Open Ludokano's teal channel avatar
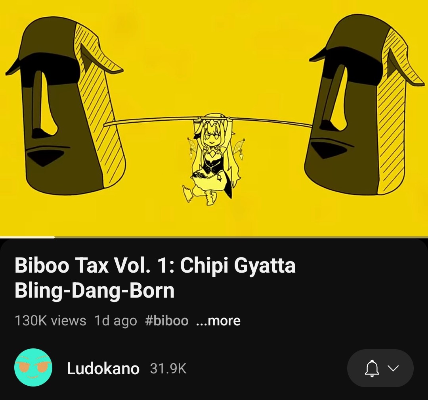This screenshot has width=428, height=400. tap(33, 367)
